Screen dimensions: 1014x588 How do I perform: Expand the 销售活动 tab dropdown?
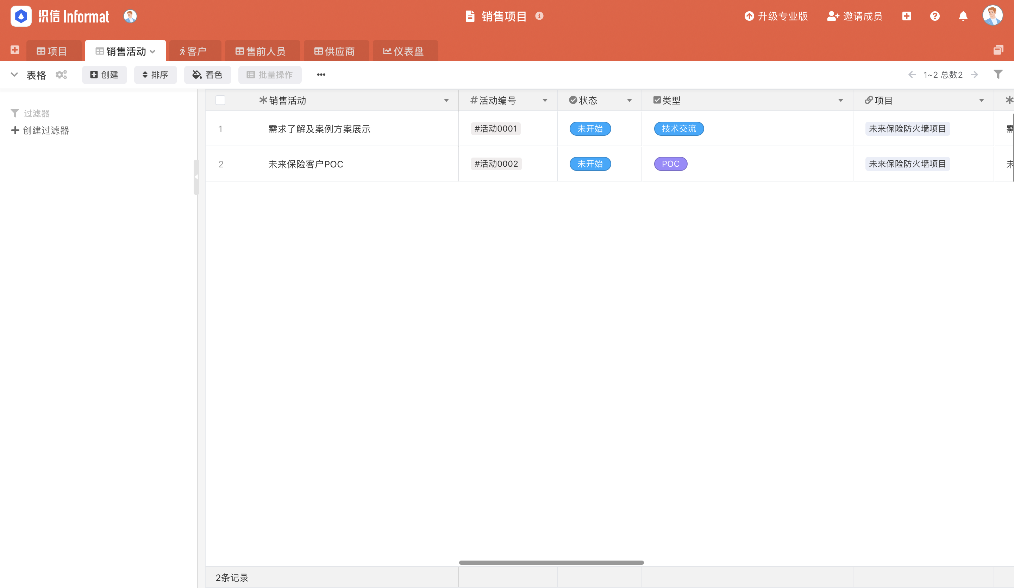click(x=153, y=51)
